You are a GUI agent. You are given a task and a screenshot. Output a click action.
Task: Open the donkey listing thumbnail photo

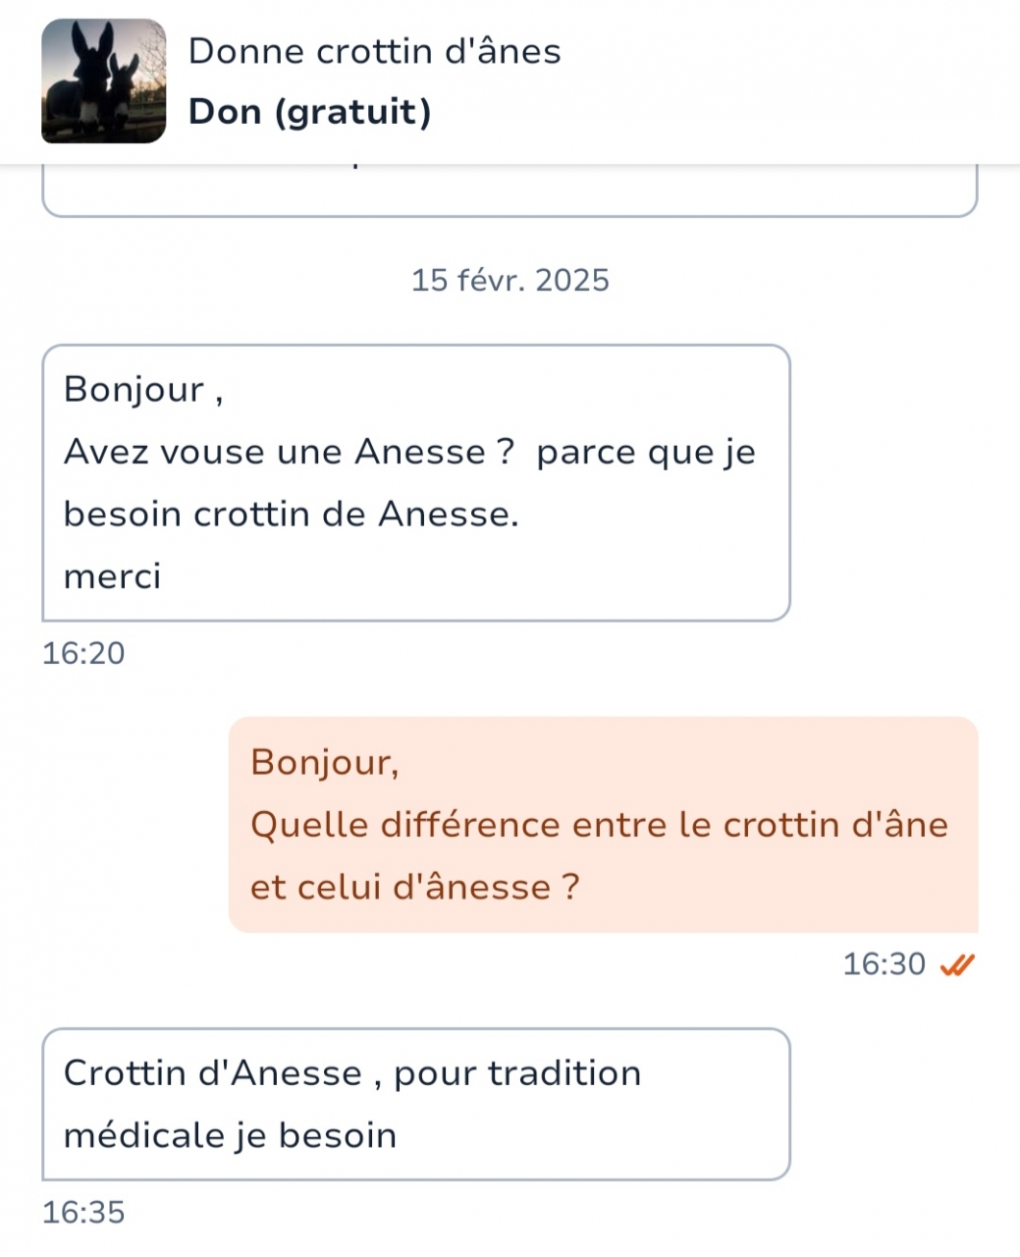103,82
